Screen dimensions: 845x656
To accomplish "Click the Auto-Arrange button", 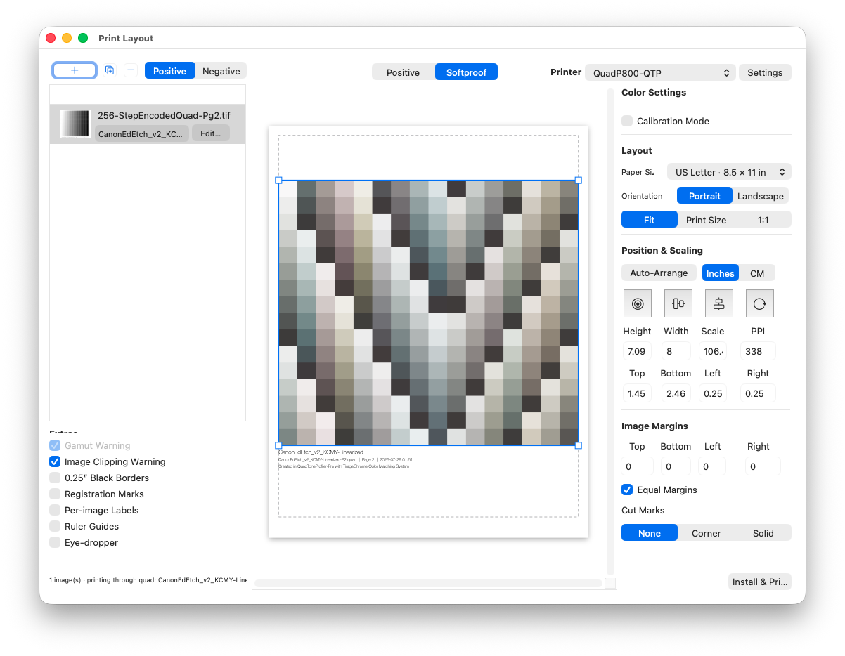I will 659,273.
